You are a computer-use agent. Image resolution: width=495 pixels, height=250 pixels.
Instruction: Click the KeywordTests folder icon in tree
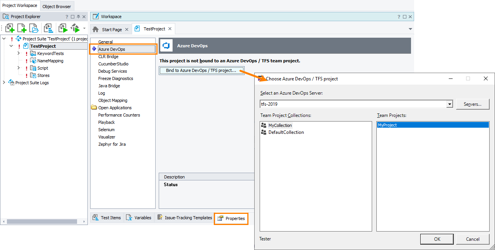pos(33,53)
